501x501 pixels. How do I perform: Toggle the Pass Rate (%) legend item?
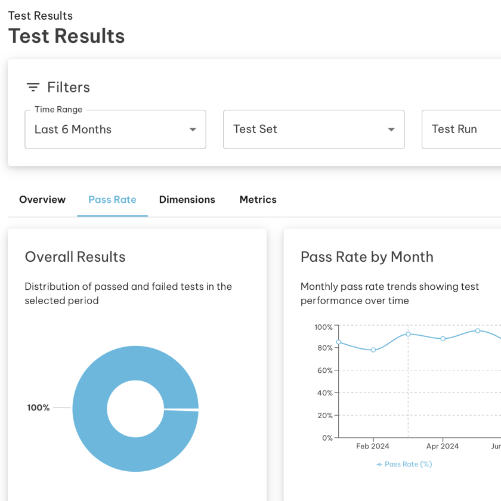pyautogui.click(x=404, y=464)
